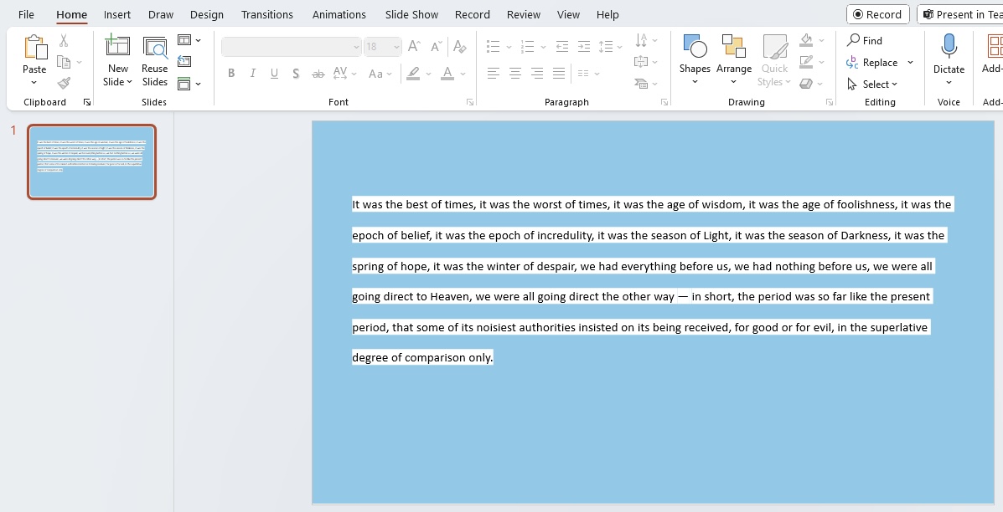
Task: Open Paragraph dialog launcher
Action: pyautogui.click(x=664, y=102)
